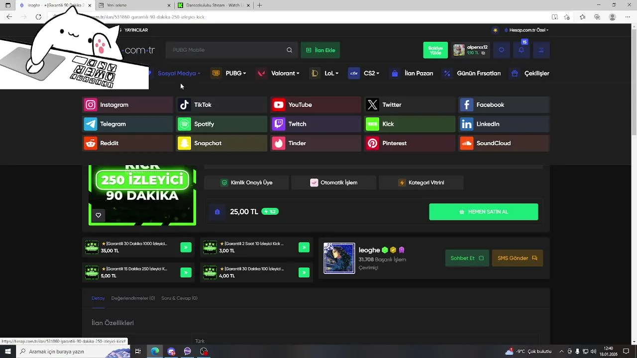Toggle light theme sun icon
637x358 pixels.
pyautogui.click(x=495, y=30)
